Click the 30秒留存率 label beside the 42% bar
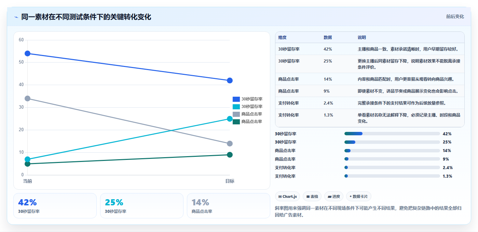 [286, 134]
